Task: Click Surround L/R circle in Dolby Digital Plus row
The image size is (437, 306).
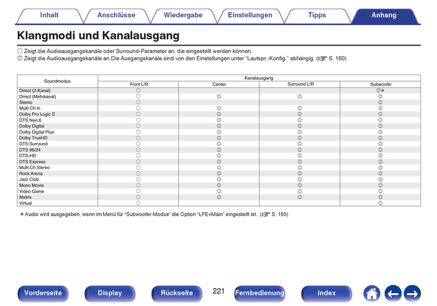Action: click(299, 132)
